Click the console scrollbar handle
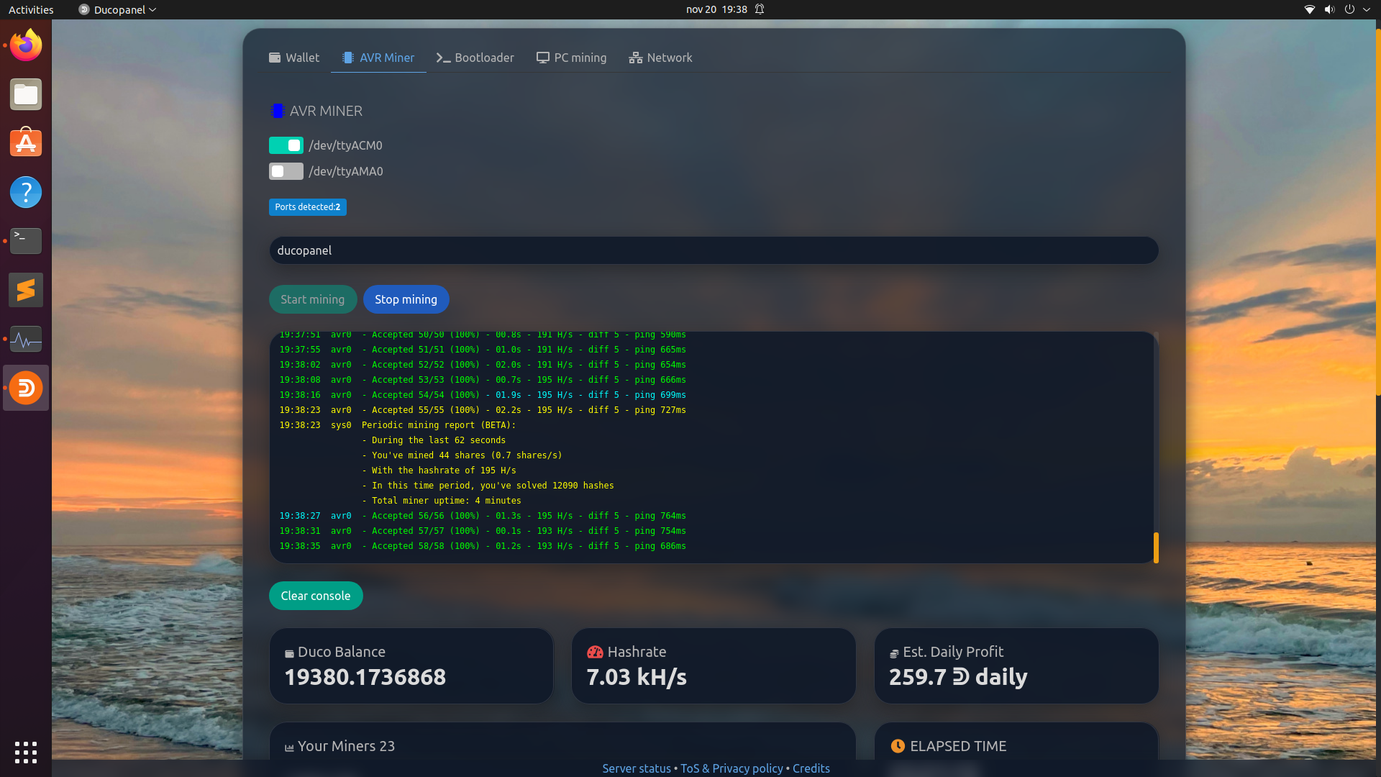Image resolution: width=1381 pixels, height=777 pixels. coord(1156,547)
